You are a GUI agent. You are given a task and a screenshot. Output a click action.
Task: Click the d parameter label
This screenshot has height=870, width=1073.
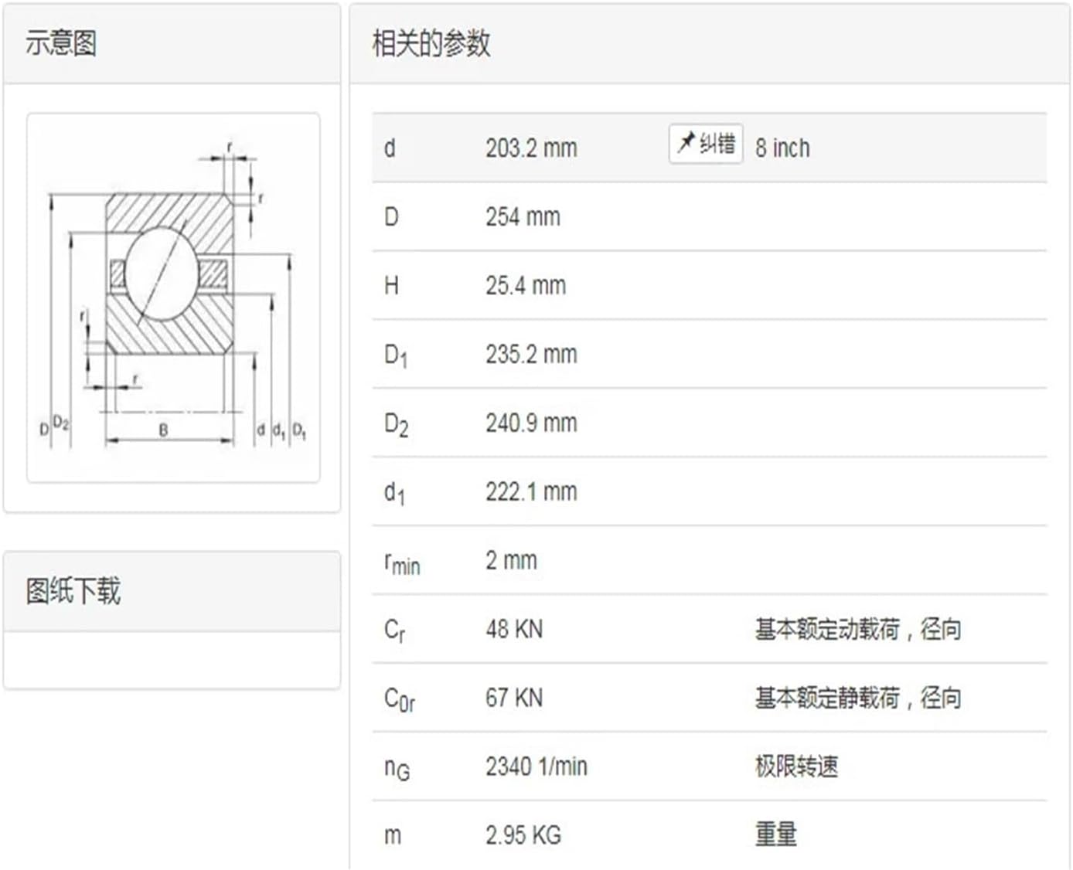click(390, 148)
